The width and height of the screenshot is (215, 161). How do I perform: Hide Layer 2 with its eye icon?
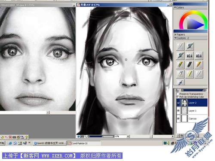[x=178, y=103]
